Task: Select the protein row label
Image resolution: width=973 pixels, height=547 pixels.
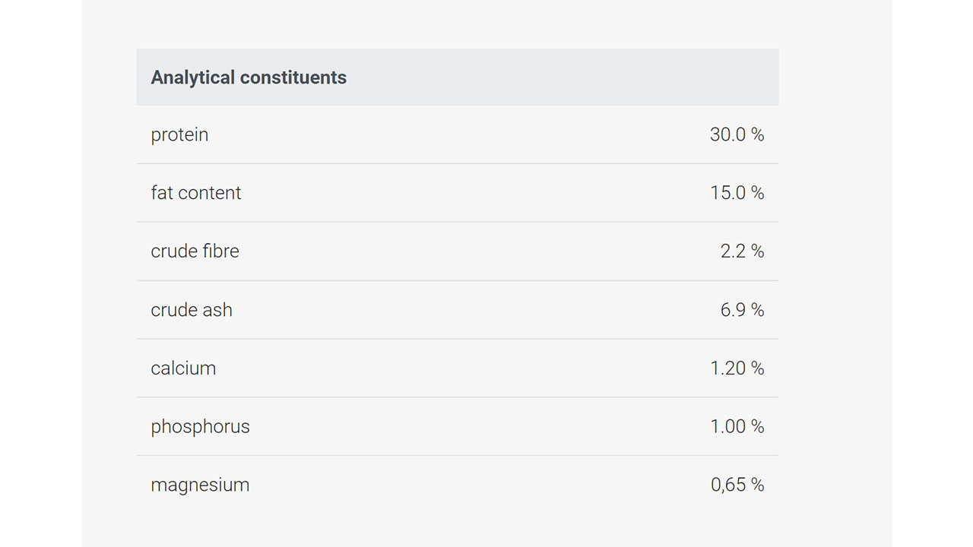Action: pos(179,135)
